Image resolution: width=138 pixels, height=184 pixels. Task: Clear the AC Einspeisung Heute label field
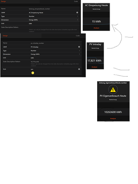77,13
